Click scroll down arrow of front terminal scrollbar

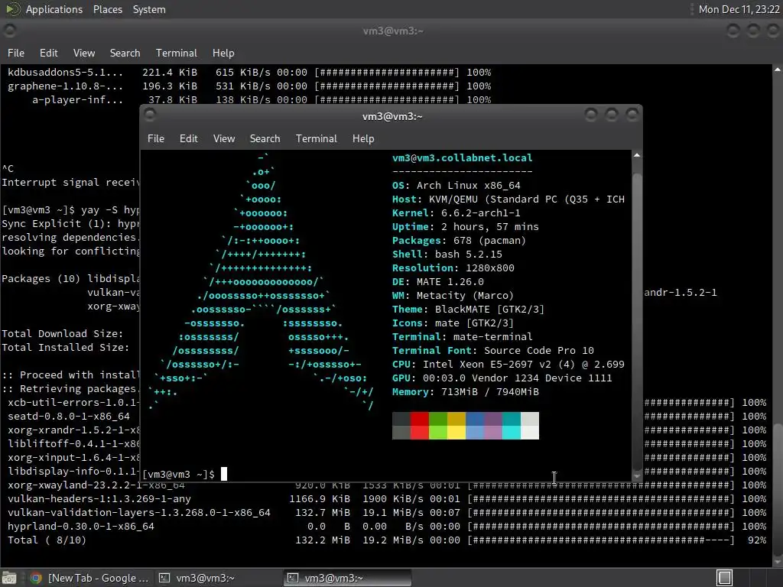pos(637,476)
